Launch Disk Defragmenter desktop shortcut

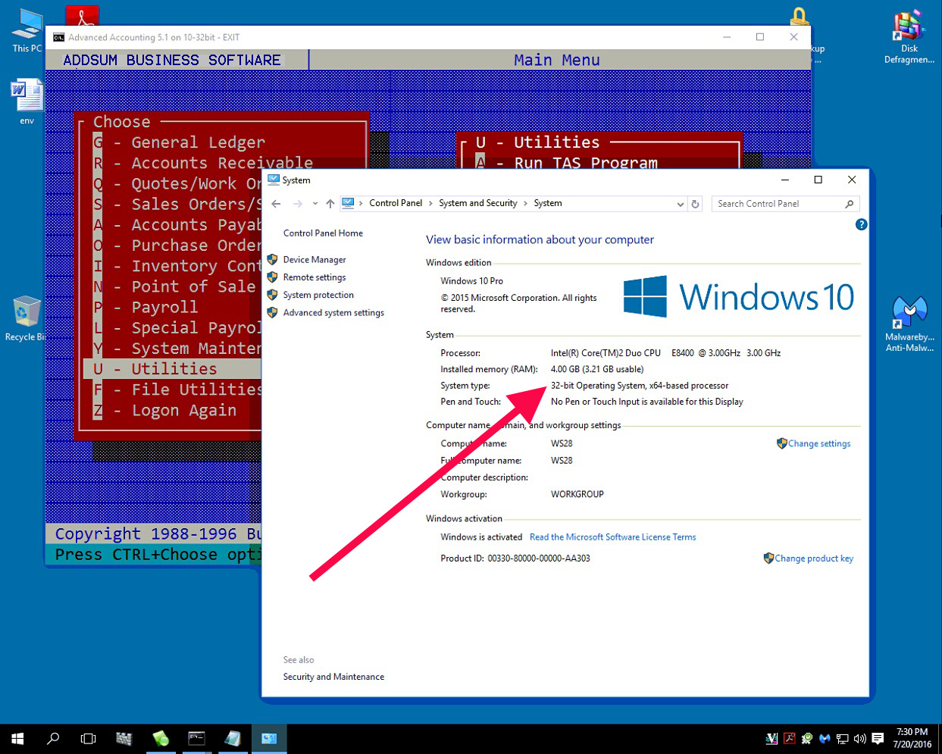[909, 38]
